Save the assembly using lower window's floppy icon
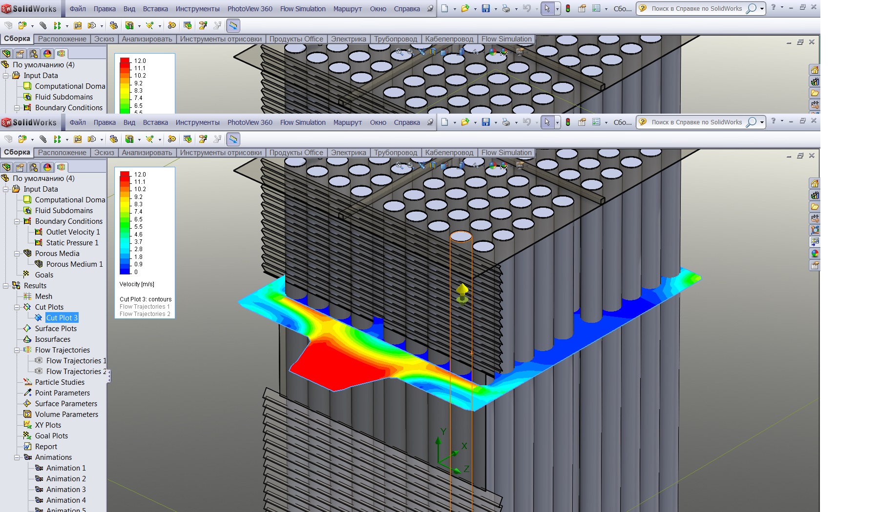879x512 pixels. point(486,122)
